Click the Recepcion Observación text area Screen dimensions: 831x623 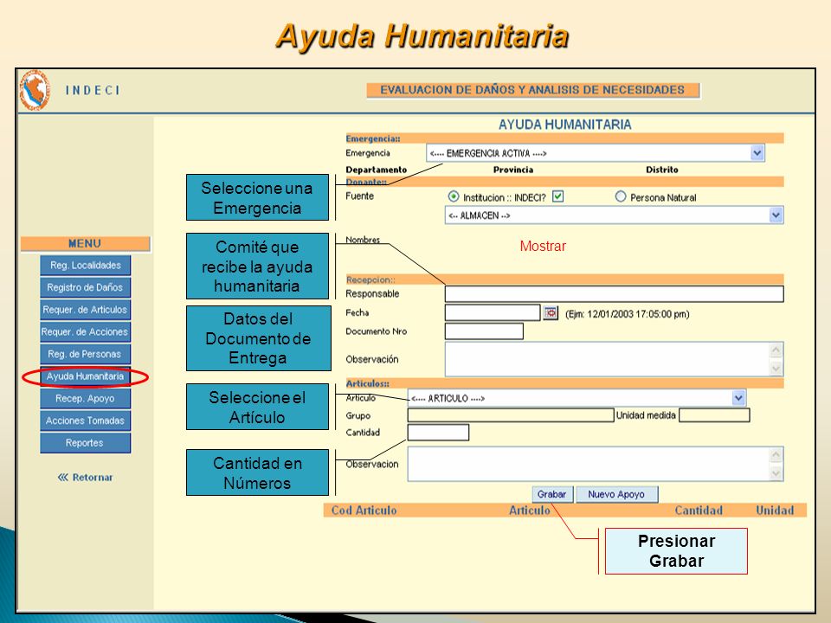tap(615, 359)
